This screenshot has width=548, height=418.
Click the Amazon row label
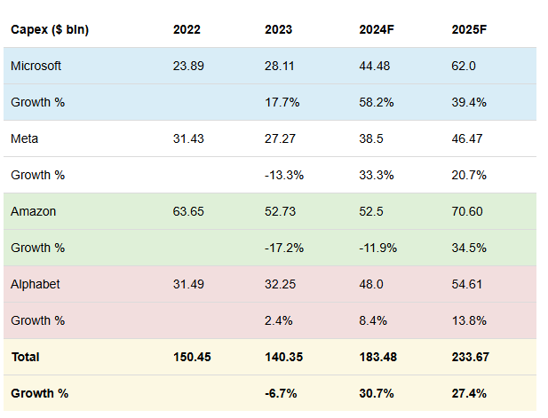pos(33,211)
